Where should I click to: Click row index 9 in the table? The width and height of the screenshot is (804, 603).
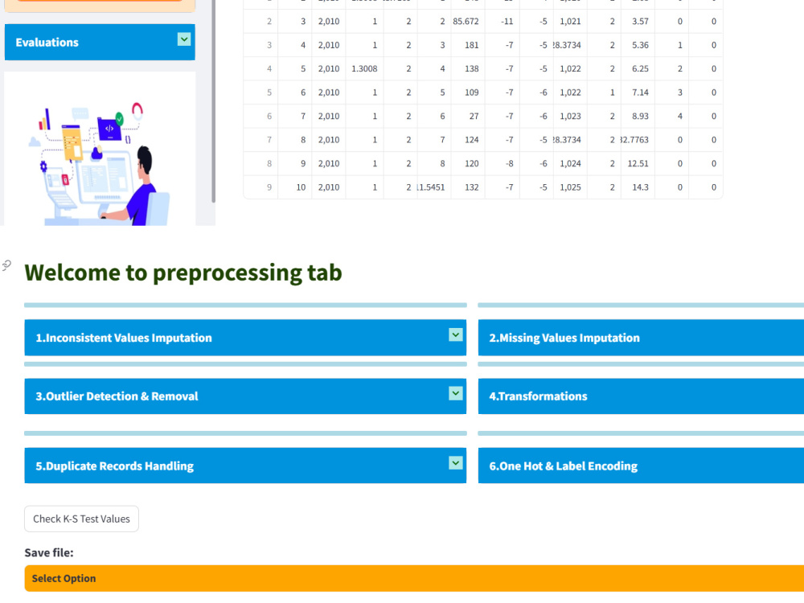click(x=261, y=187)
